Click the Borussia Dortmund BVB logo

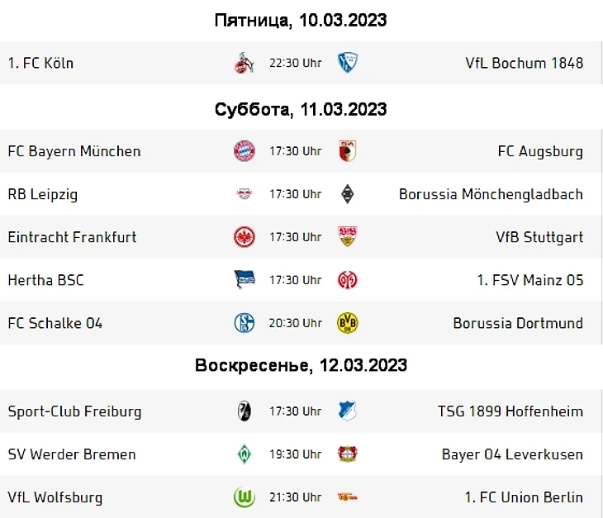[x=348, y=323]
